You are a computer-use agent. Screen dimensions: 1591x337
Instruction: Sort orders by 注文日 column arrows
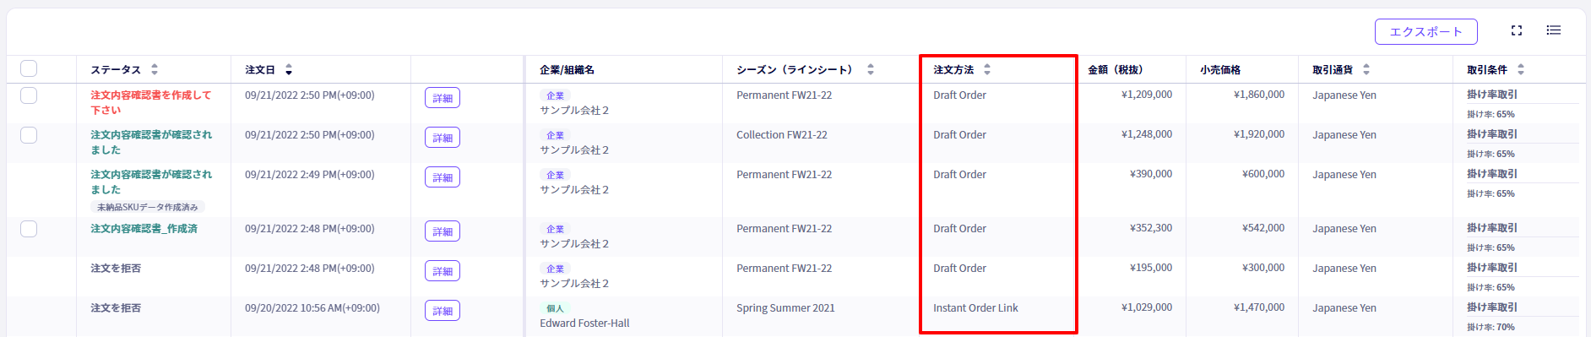pyautogui.click(x=289, y=69)
